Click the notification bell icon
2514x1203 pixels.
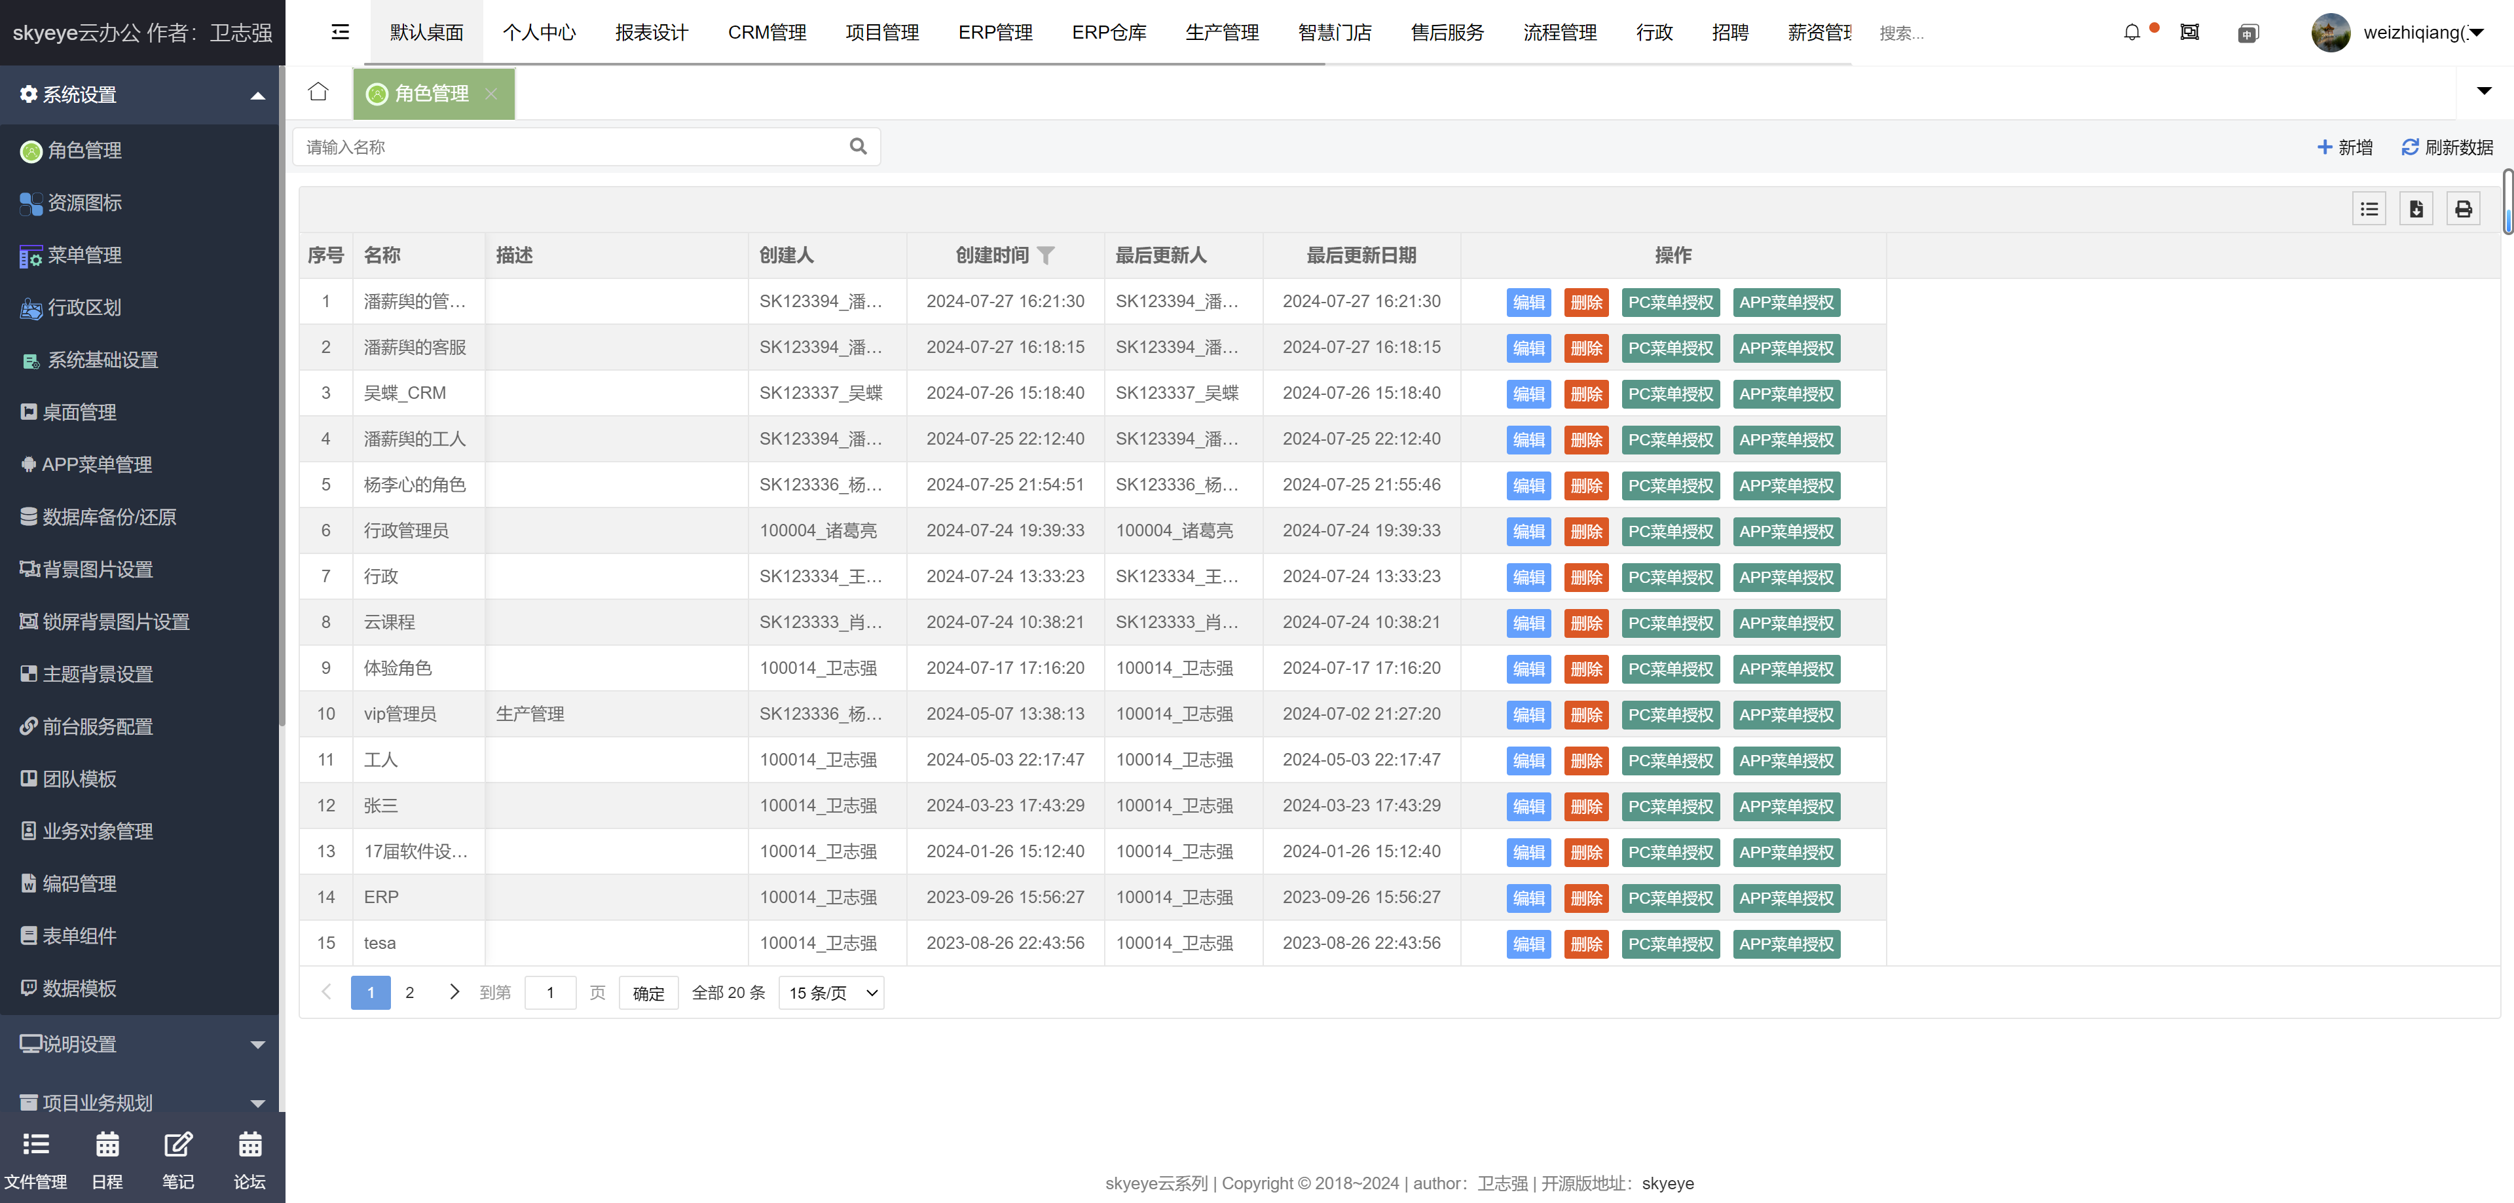tap(2132, 32)
